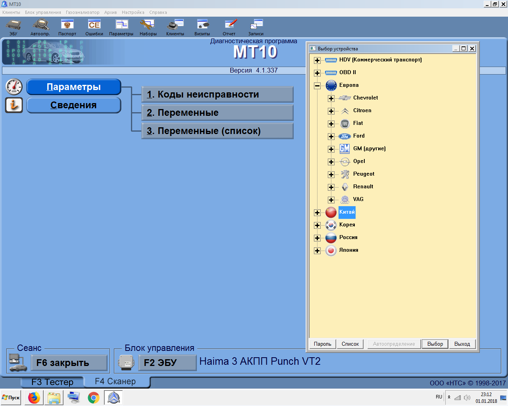This screenshot has width=508, height=406.
Task: Open the Настройка menu
Action: pyautogui.click(x=133, y=12)
